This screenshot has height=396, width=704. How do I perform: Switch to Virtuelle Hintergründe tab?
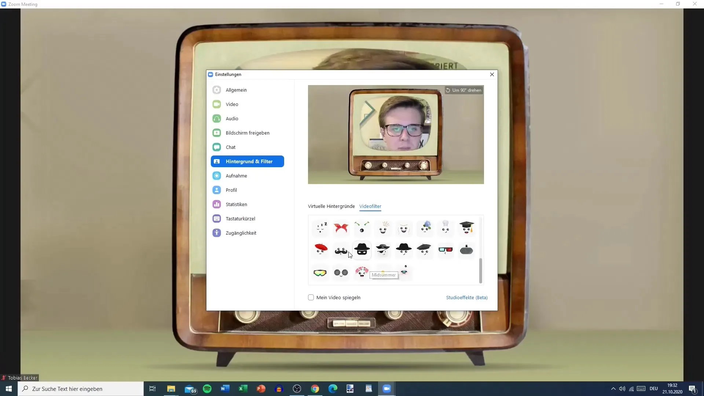click(331, 206)
